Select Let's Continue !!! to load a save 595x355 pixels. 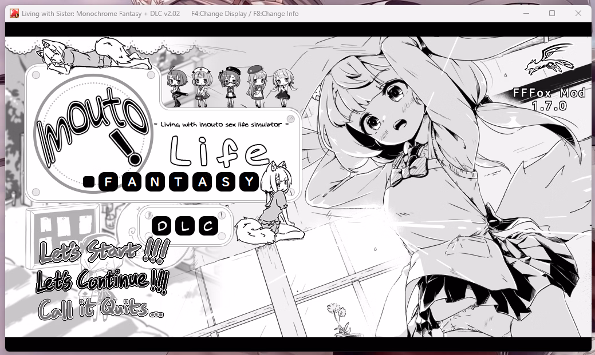(x=103, y=281)
